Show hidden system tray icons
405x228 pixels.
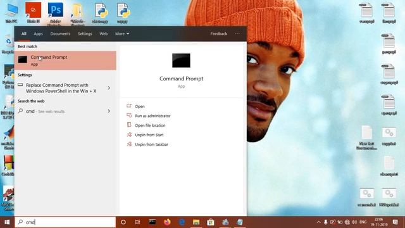[318, 222]
